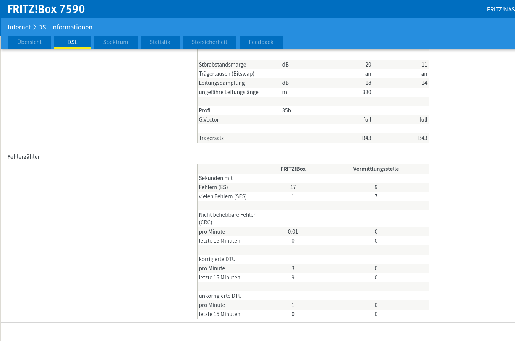This screenshot has width=515, height=341.
Task: Click the Nicht behebbare Fehler (CRC) label
Action: [x=227, y=219]
